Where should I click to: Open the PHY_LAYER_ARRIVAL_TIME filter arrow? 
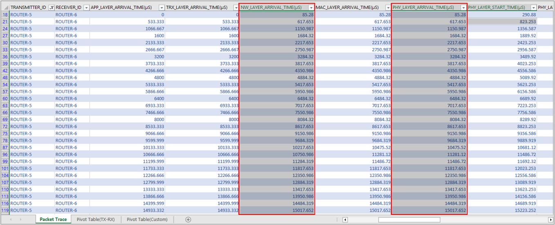463,8
